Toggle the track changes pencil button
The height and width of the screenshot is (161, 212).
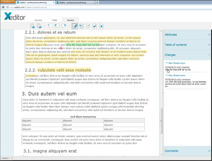[x=75, y=26]
